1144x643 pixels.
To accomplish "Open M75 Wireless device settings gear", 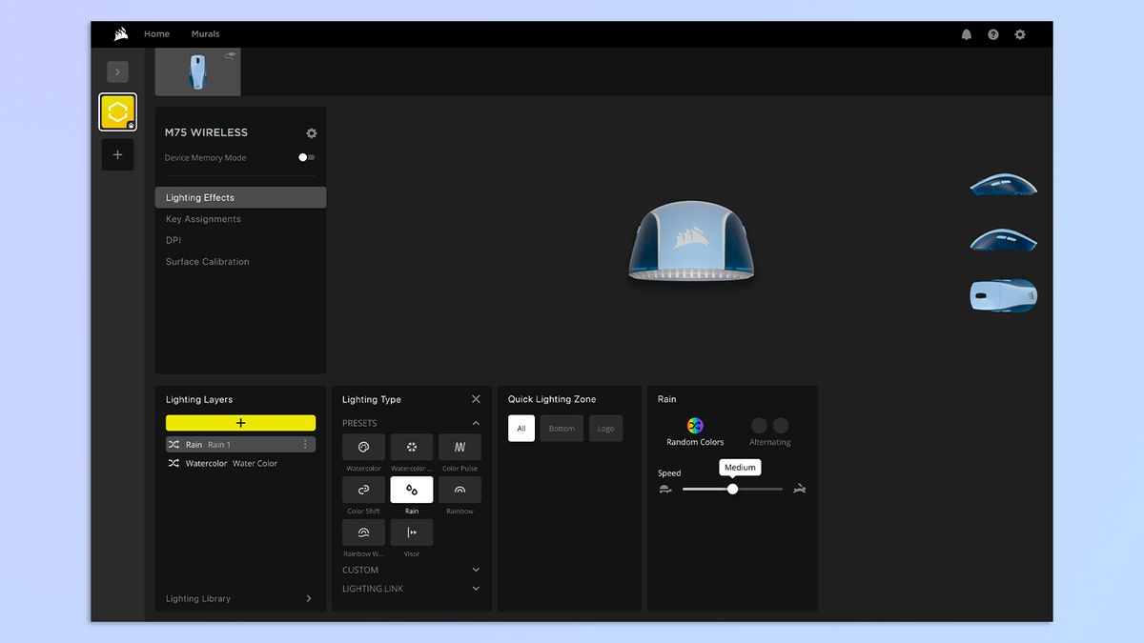I will [311, 133].
